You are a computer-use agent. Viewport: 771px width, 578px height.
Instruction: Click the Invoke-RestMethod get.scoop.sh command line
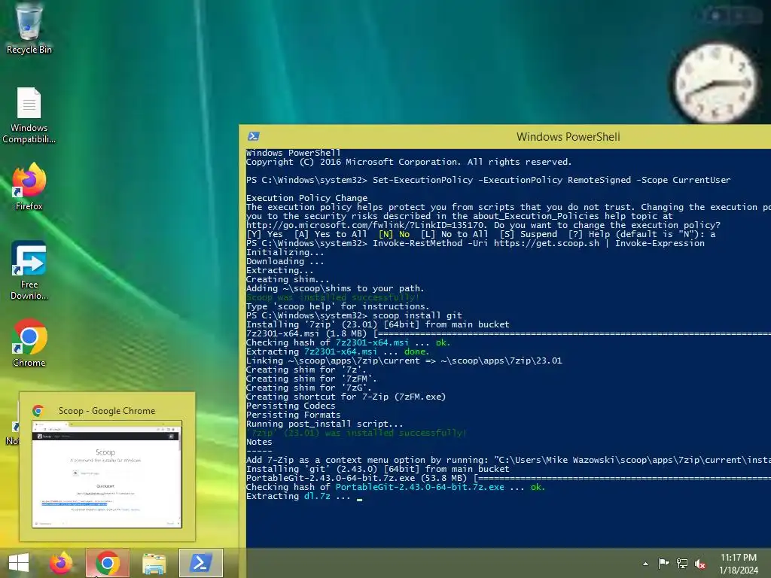(476, 243)
